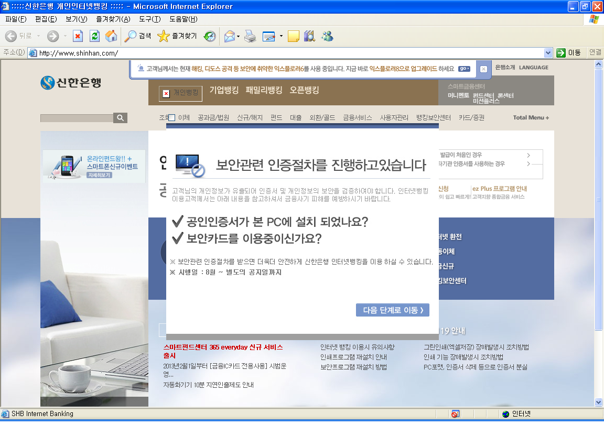The height and width of the screenshot is (425, 604).
Task: Print the page with printer icon
Action: [x=251, y=36]
